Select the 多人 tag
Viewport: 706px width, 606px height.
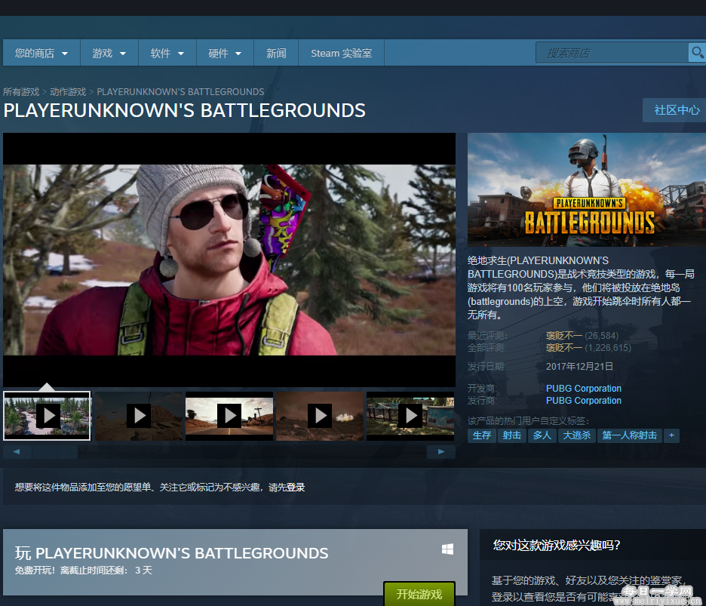542,435
